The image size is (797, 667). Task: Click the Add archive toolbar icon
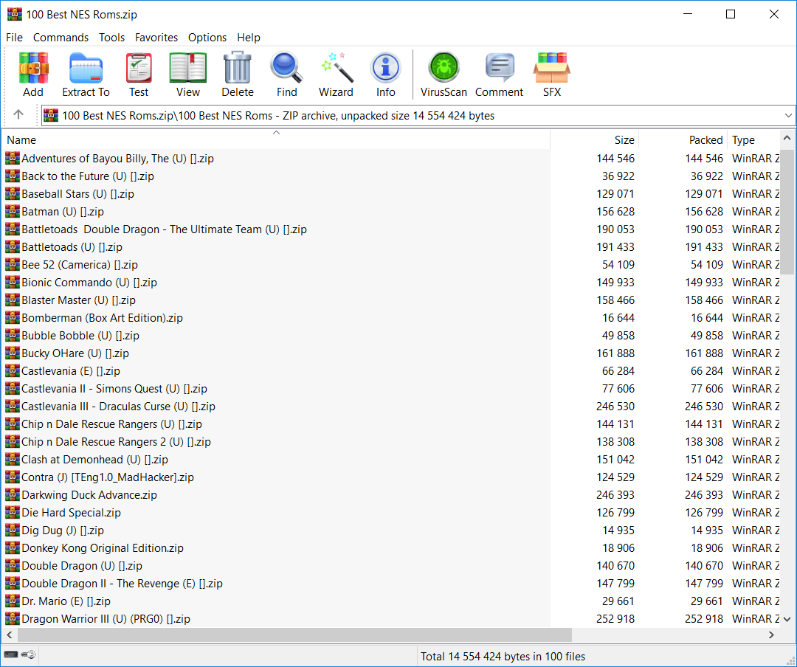33,75
